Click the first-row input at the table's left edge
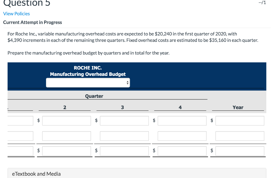Screen dimensions: 277x178 (x=16, y=120)
